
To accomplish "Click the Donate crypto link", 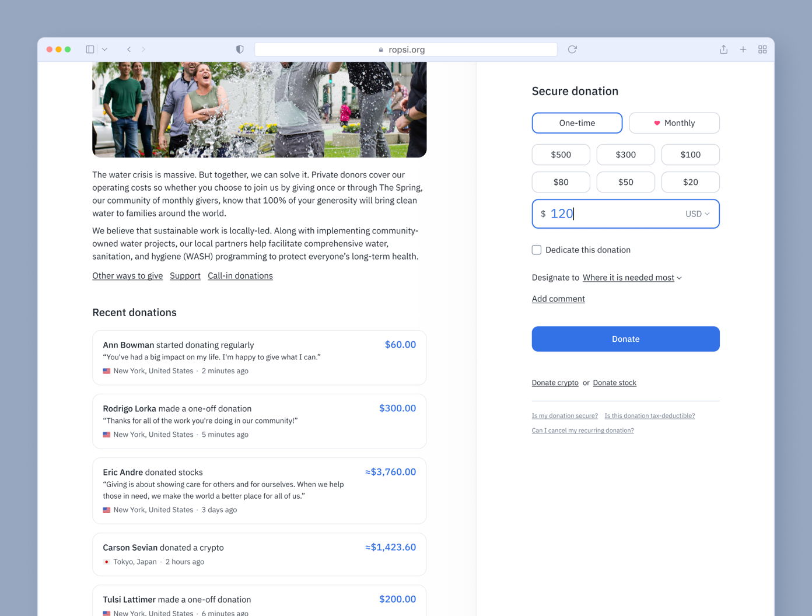I will pos(555,383).
